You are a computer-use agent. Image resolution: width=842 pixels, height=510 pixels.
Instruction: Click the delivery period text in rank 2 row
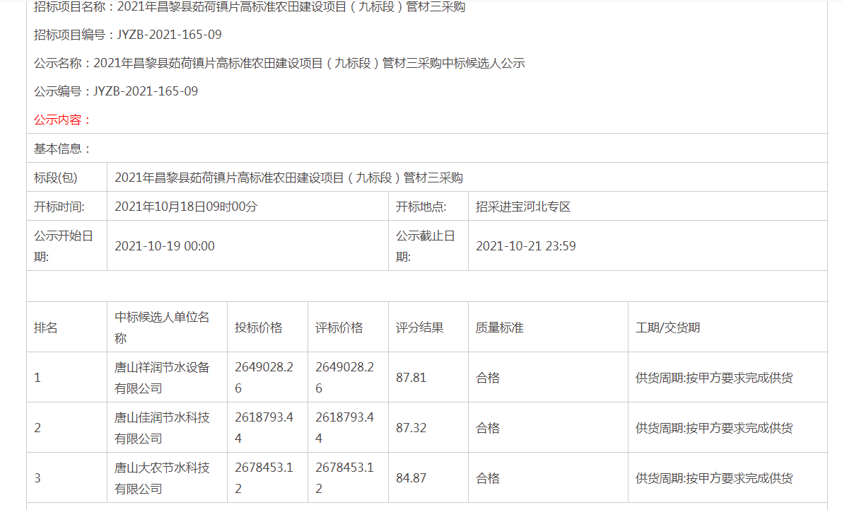pyautogui.click(x=714, y=428)
